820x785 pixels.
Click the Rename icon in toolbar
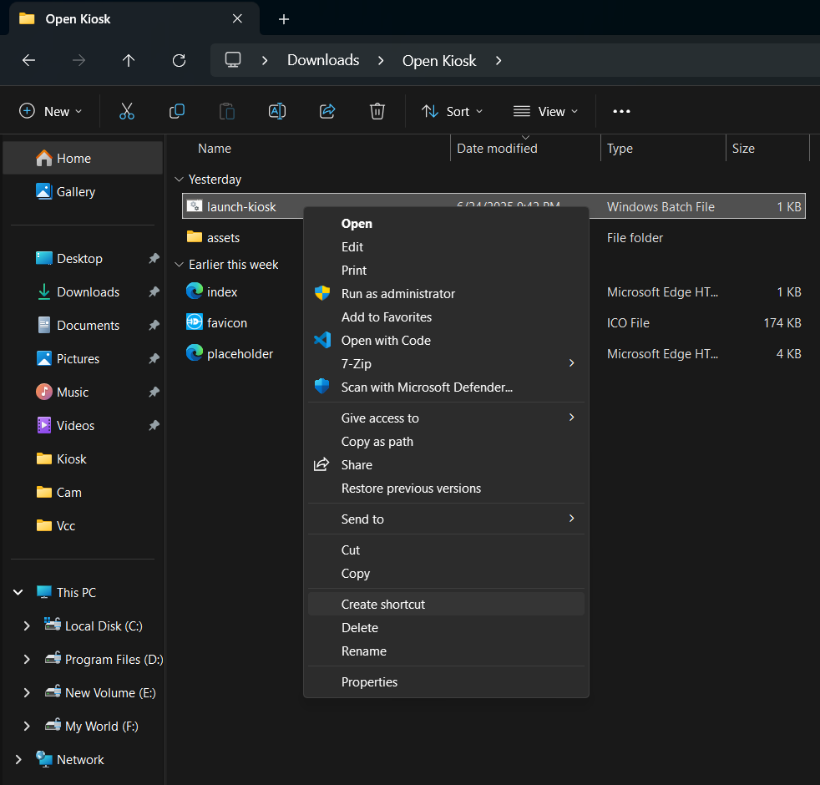(277, 111)
